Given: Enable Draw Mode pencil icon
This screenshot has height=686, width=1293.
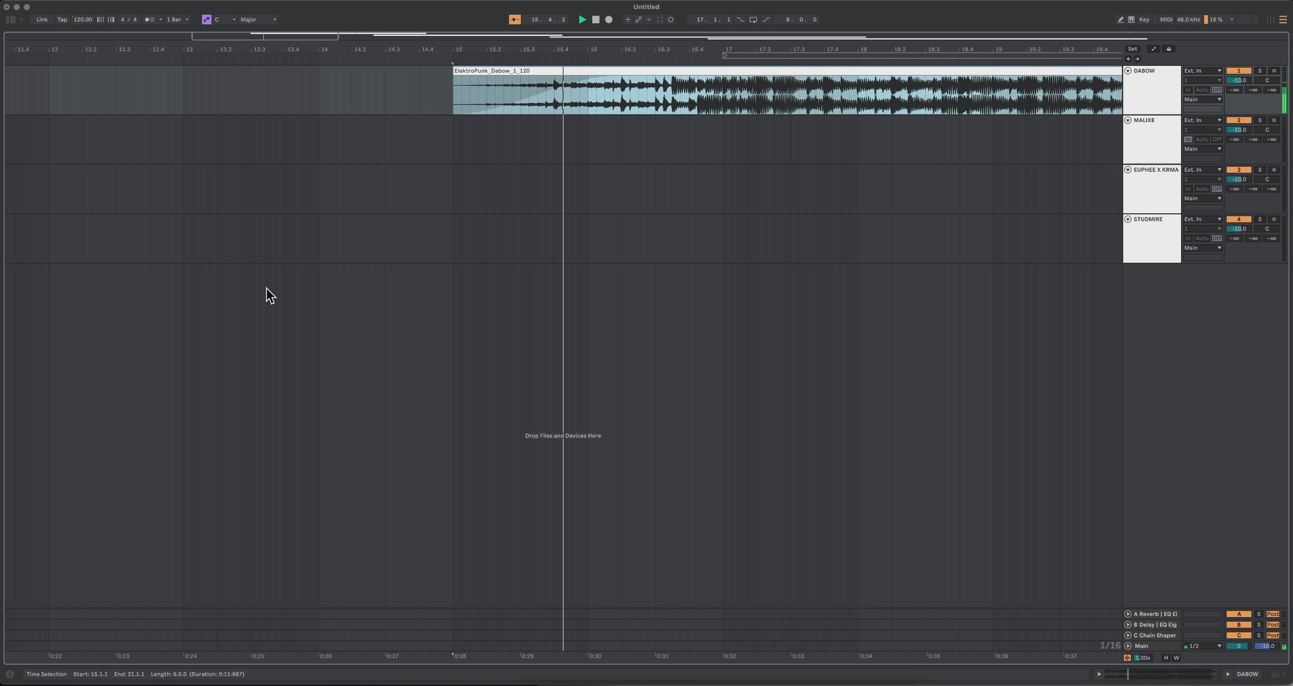Looking at the screenshot, I should [1120, 20].
